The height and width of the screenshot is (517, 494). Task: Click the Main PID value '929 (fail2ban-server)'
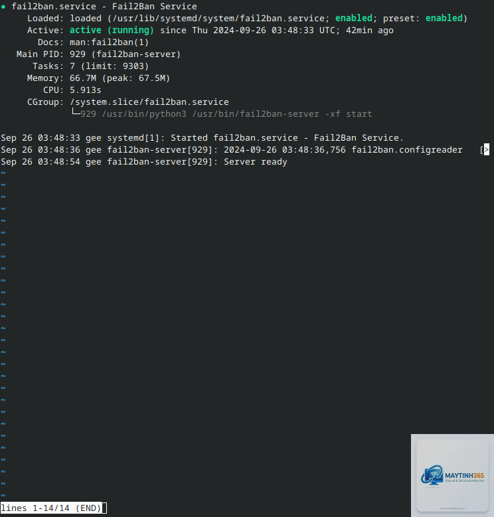click(125, 54)
